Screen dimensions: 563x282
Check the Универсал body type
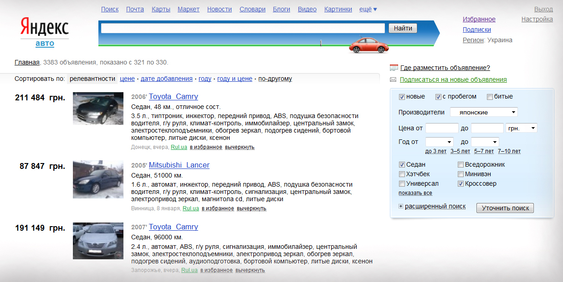(x=402, y=184)
